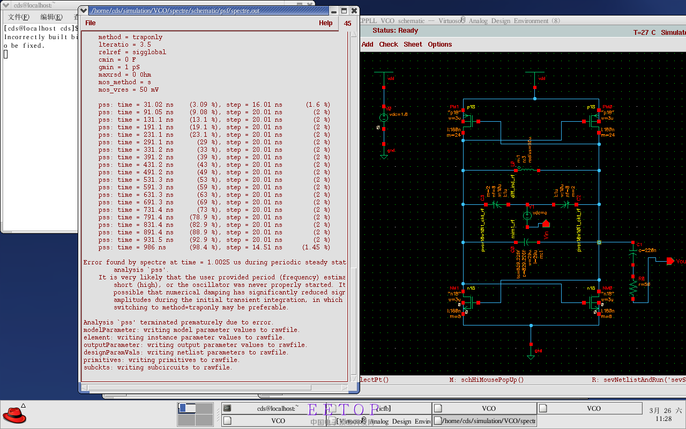Viewport: 686px width, 429px height.
Task: Select the PM1 PMOS transistor symbol
Action: click(469, 122)
